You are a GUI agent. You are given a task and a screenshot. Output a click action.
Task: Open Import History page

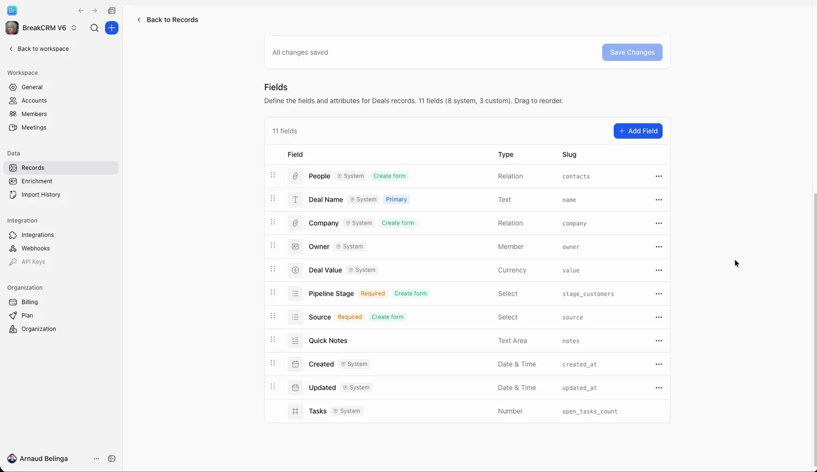pos(61,195)
